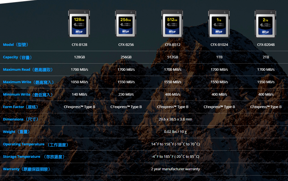288x181 pixels.
Task: Click the Warranty row label
Action: point(26,169)
